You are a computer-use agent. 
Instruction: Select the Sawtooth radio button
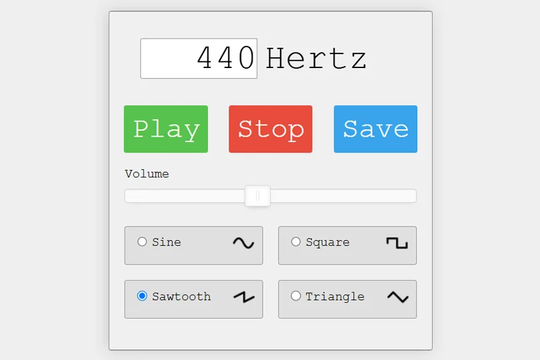pyautogui.click(x=142, y=296)
